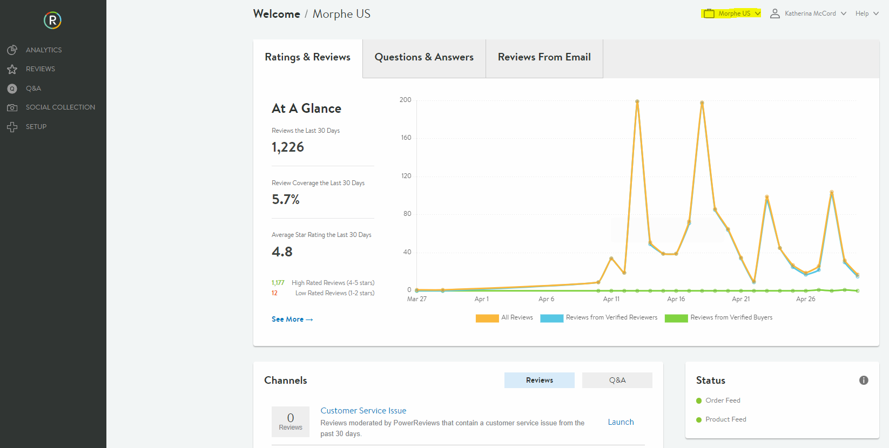Screen dimensions: 889x448
Task: Click the Apr 26 axis label
Action: click(x=806, y=299)
